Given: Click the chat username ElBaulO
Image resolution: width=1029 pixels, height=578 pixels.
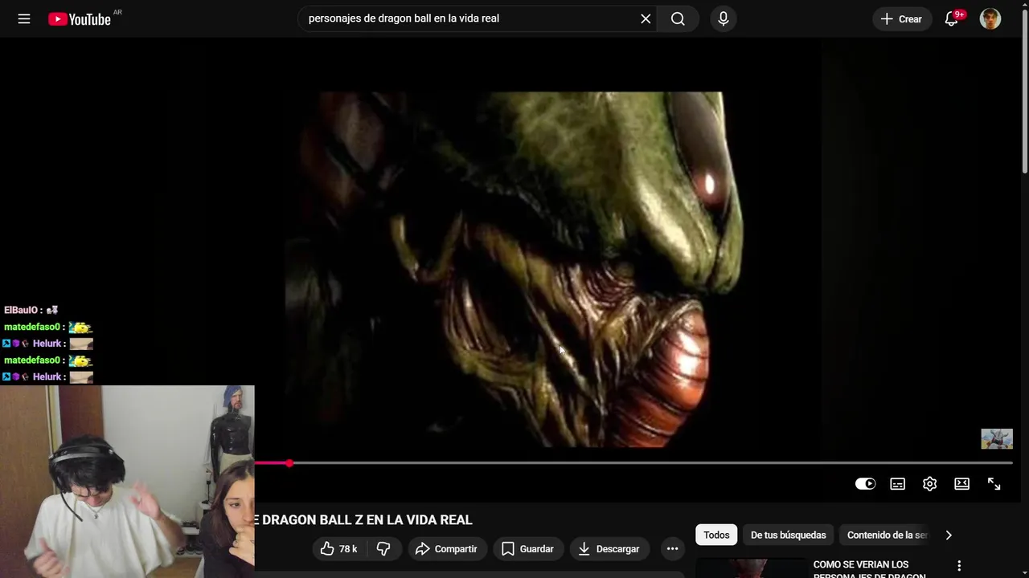Looking at the screenshot, I should click(20, 310).
